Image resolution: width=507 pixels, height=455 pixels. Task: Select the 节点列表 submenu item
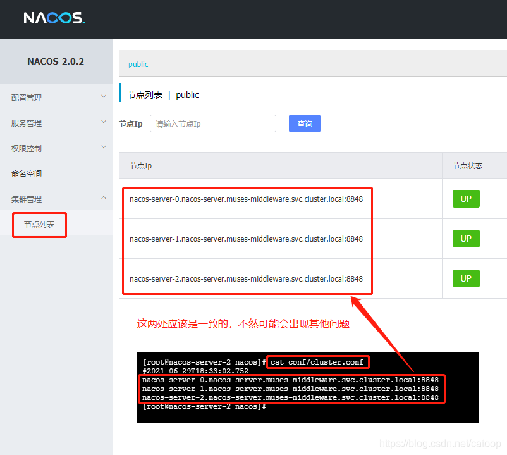coord(39,224)
